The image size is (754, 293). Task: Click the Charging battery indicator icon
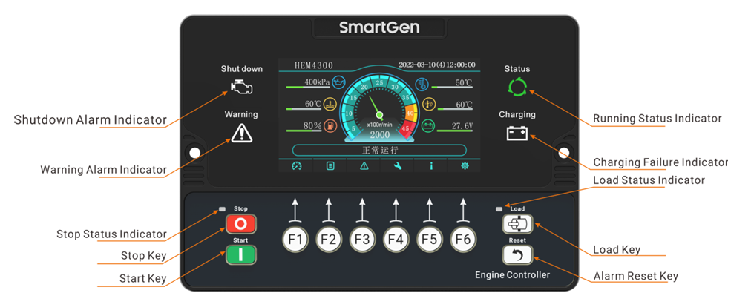(x=517, y=133)
